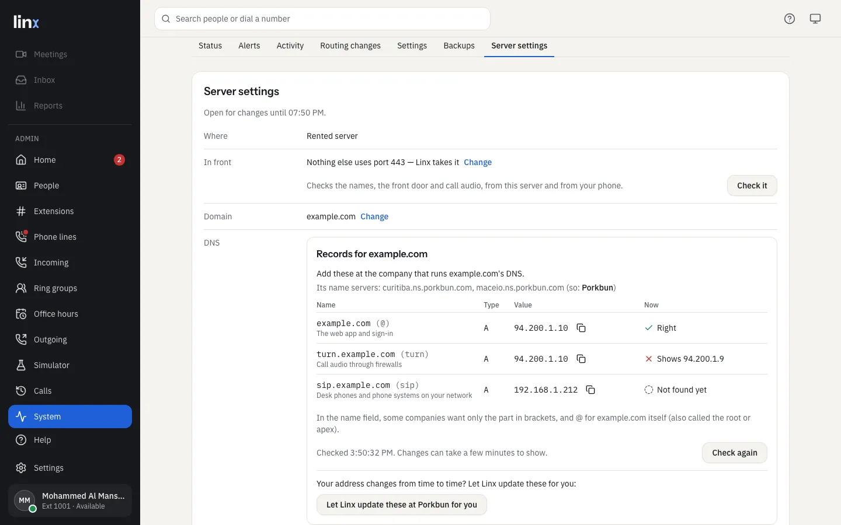Click the 'Not found yet' status text
Image resolution: width=841 pixels, height=525 pixels.
682,390
